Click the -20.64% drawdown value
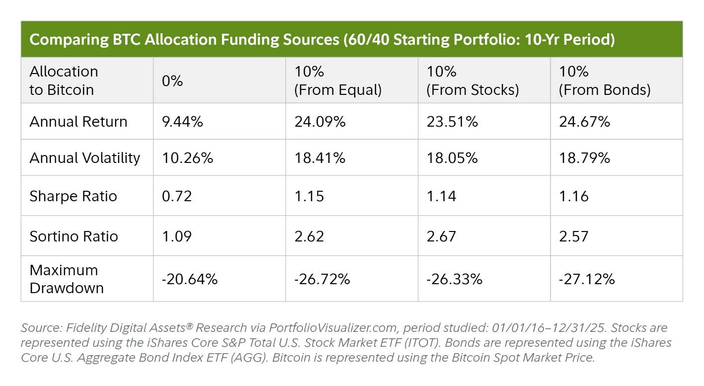The width and height of the screenshot is (704, 386). (x=190, y=279)
